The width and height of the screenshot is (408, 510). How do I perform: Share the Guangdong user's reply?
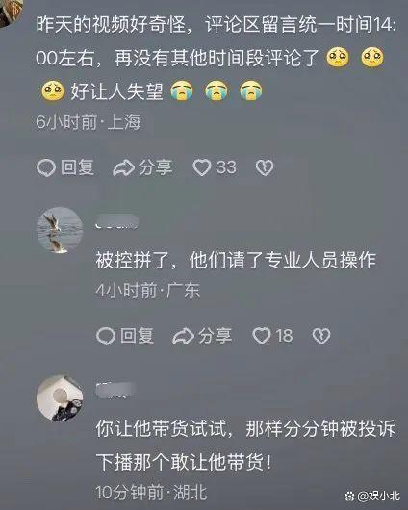coord(202,336)
